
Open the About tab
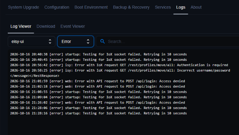click(x=196, y=7)
